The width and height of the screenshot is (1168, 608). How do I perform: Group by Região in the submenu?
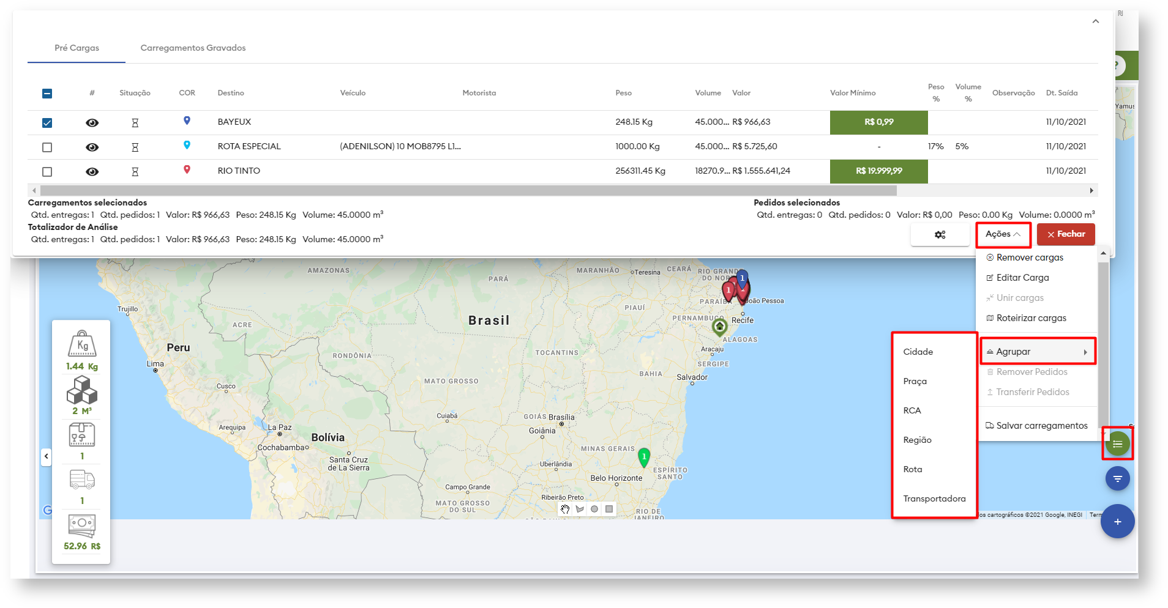918,440
